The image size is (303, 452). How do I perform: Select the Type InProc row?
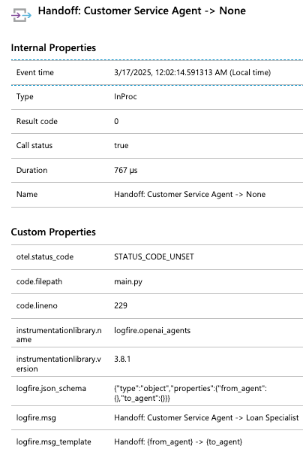(157, 97)
